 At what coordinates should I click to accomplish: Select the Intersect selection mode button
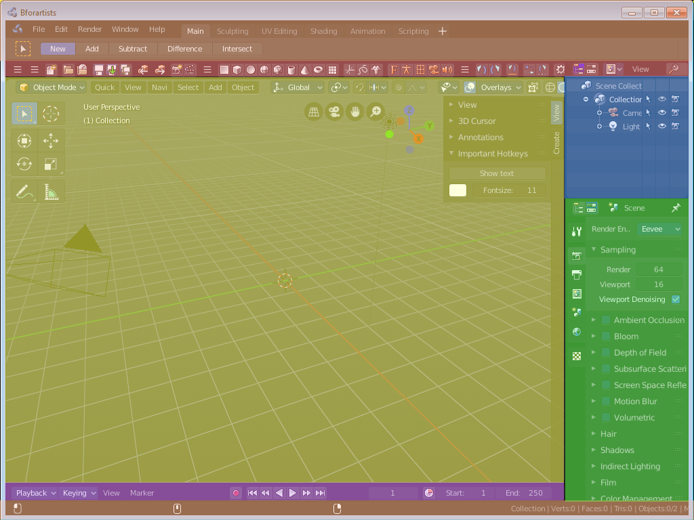(237, 49)
